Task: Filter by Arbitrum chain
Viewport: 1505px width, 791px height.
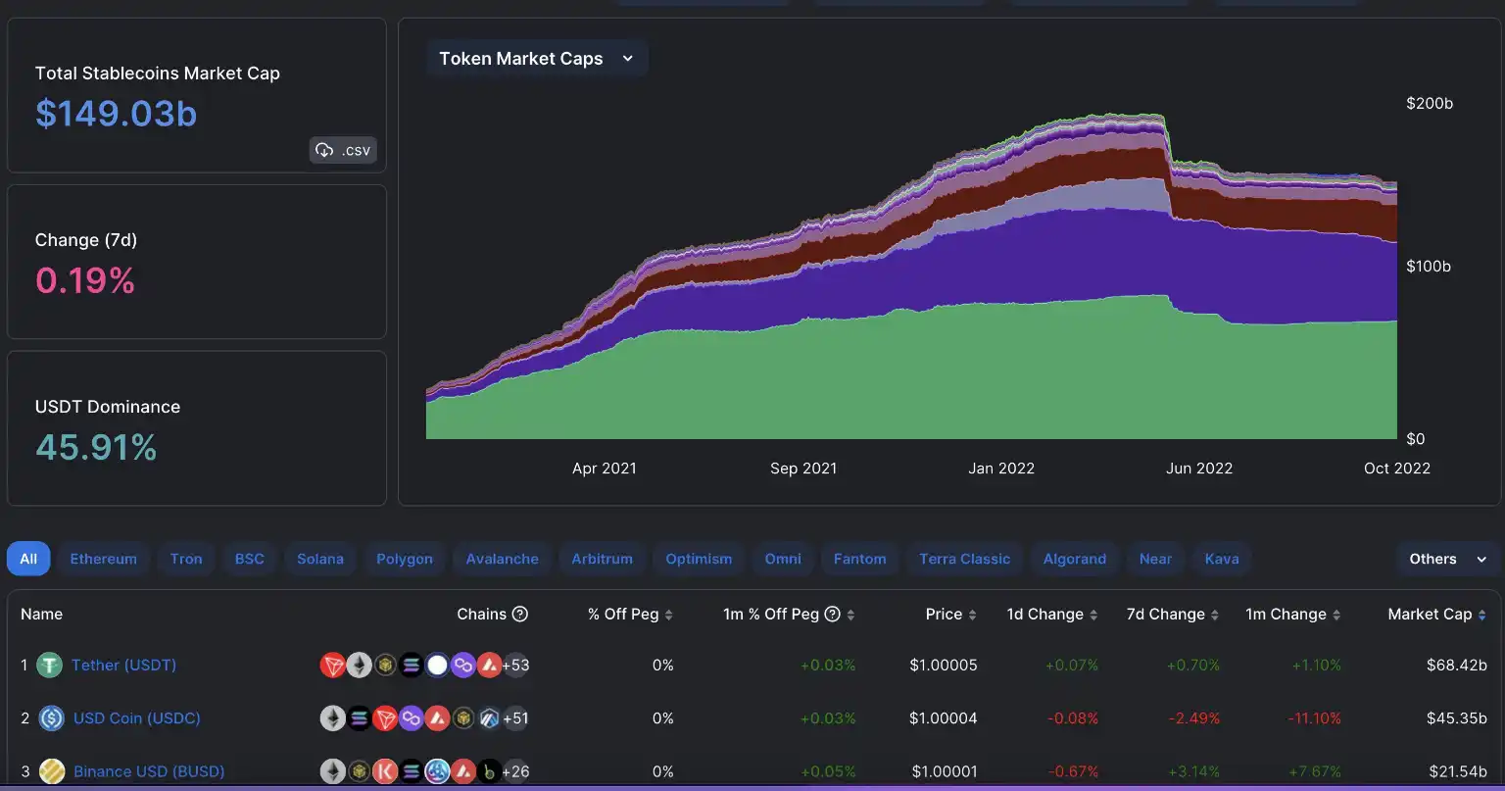Action: [x=603, y=559]
